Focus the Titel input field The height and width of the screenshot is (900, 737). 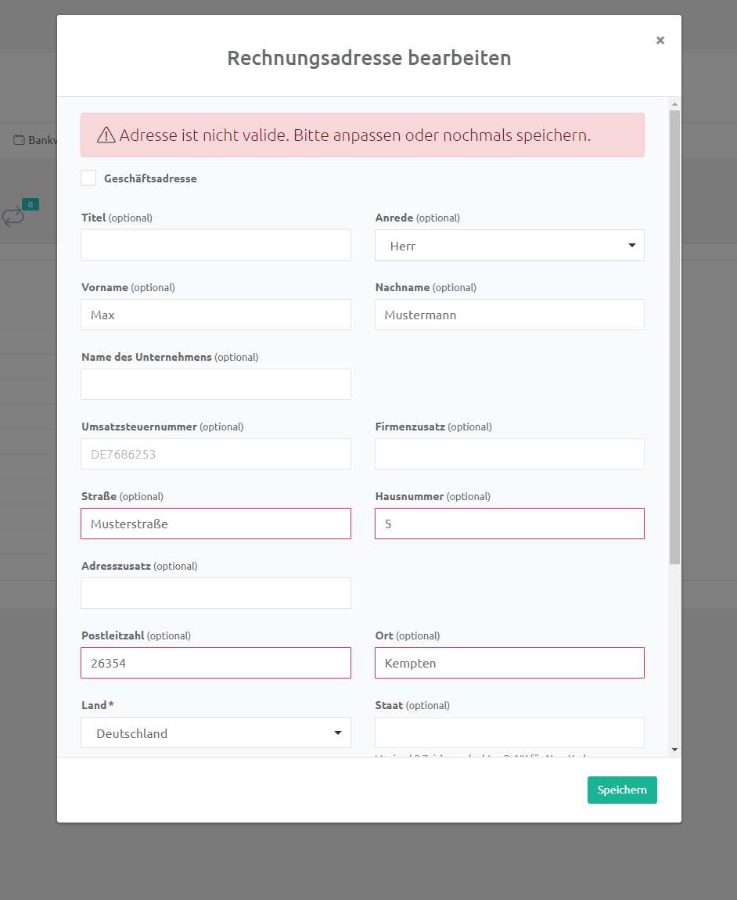(216, 245)
